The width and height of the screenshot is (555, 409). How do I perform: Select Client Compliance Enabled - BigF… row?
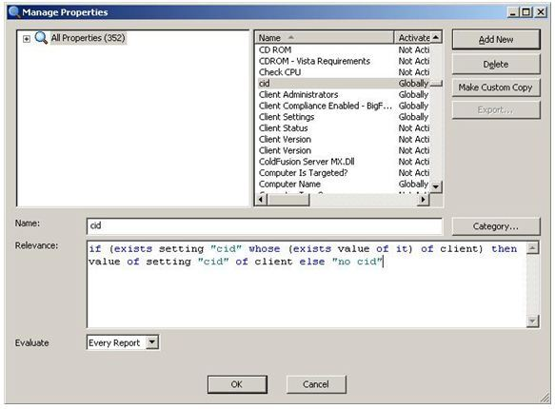(326, 106)
